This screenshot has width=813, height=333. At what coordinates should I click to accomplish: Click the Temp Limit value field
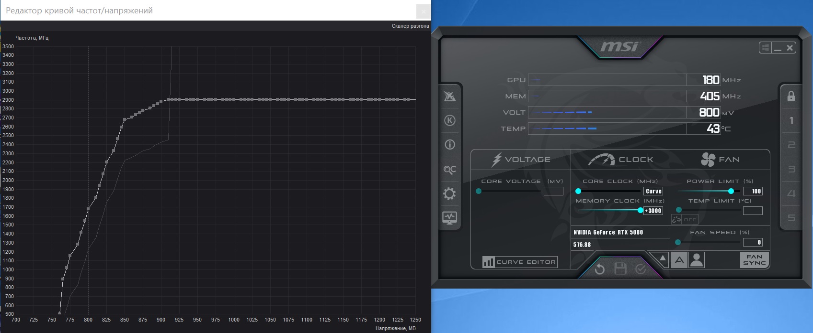tap(753, 211)
